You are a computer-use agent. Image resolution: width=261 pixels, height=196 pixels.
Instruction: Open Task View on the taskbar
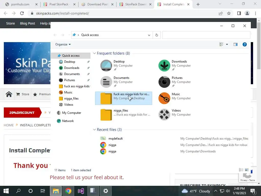coord(43,191)
